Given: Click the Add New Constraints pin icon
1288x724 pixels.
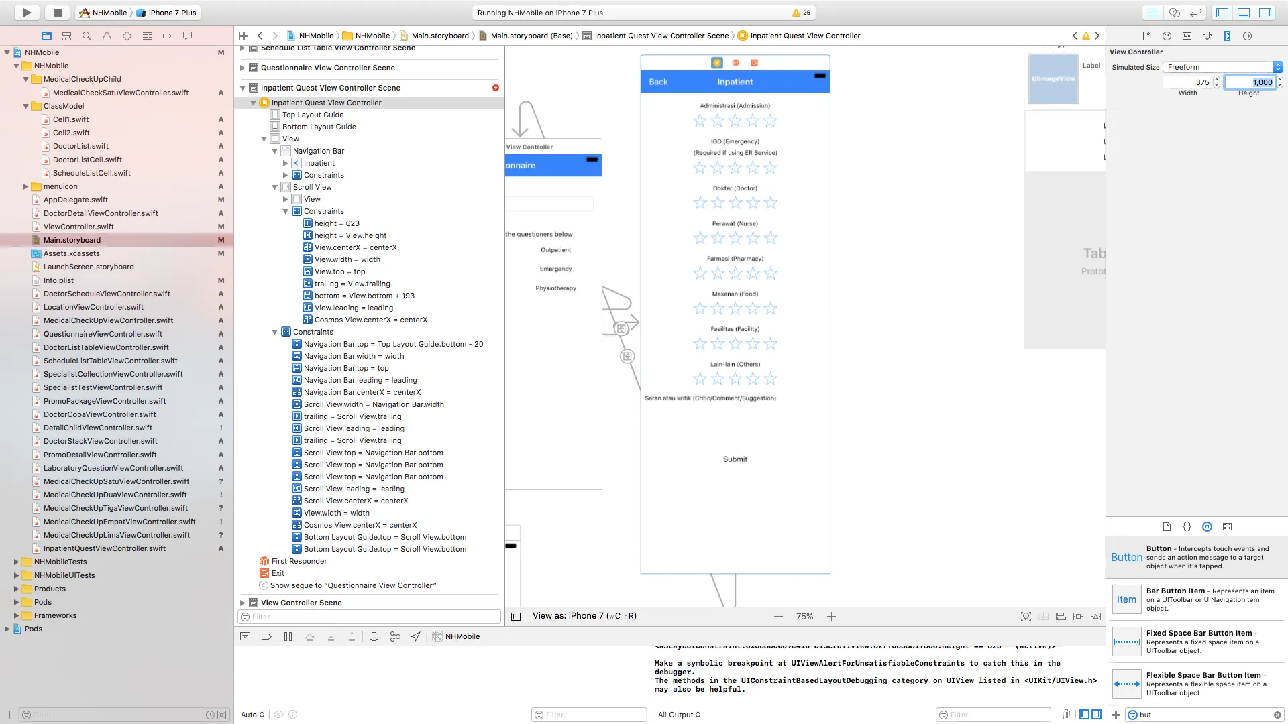Looking at the screenshot, I should pyautogui.click(x=1078, y=616).
